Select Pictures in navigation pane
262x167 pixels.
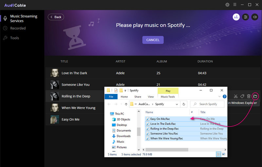[x=122, y=147]
